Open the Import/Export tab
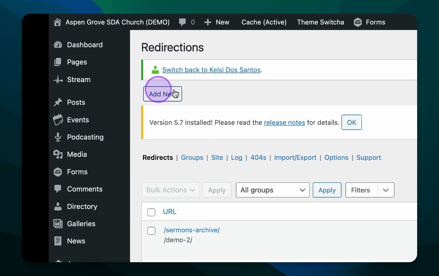Image resolution: width=439 pixels, height=276 pixels. (x=295, y=158)
